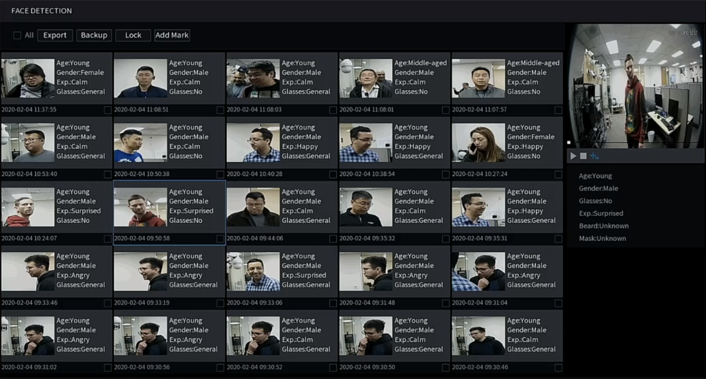Click timestamp 2020-02-04 09:33:19
This screenshot has width=706, height=379.
[142, 303]
